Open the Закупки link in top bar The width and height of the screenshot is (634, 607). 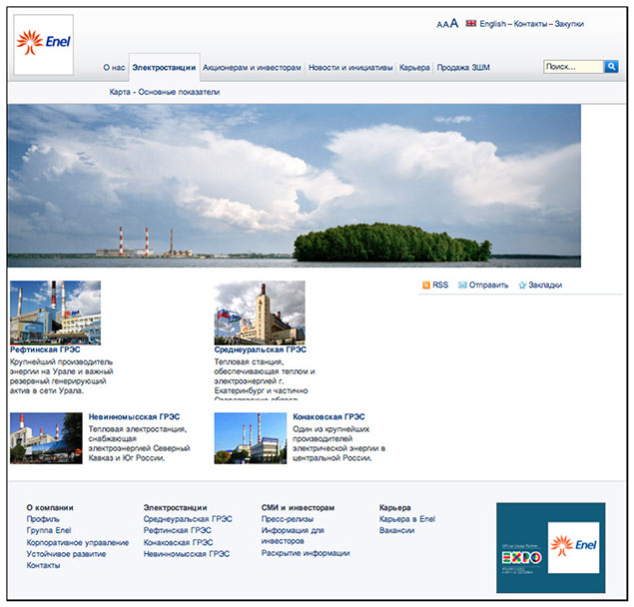click(570, 23)
